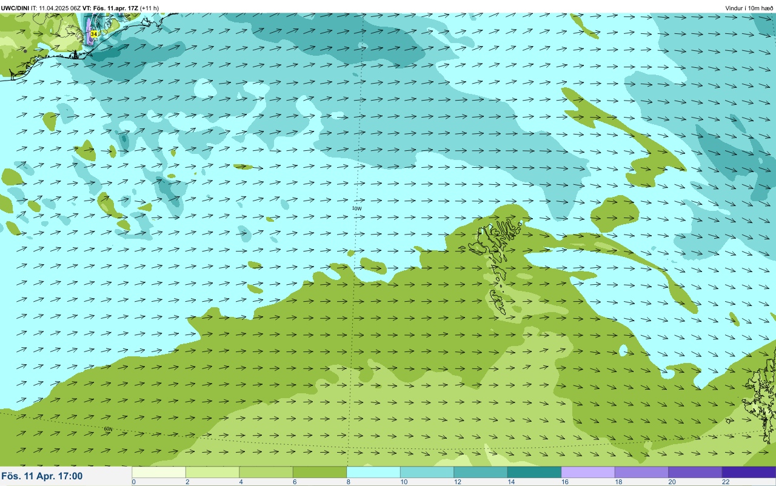The image size is (776, 486).
Task: Click the medium teal 12–14 legend swatch
Action: (x=481, y=472)
